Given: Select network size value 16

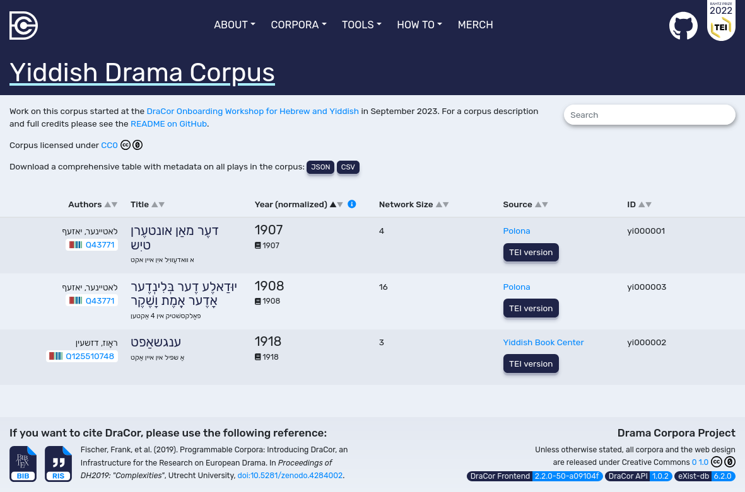Looking at the screenshot, I should pos(384,287).
